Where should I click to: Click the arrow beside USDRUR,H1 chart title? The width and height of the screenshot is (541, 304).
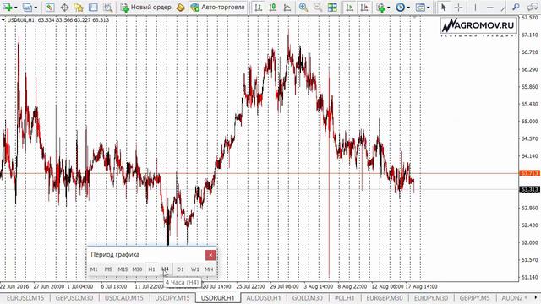tap(3, 20)
